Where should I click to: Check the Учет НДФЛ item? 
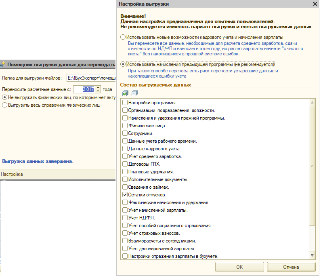125,217
